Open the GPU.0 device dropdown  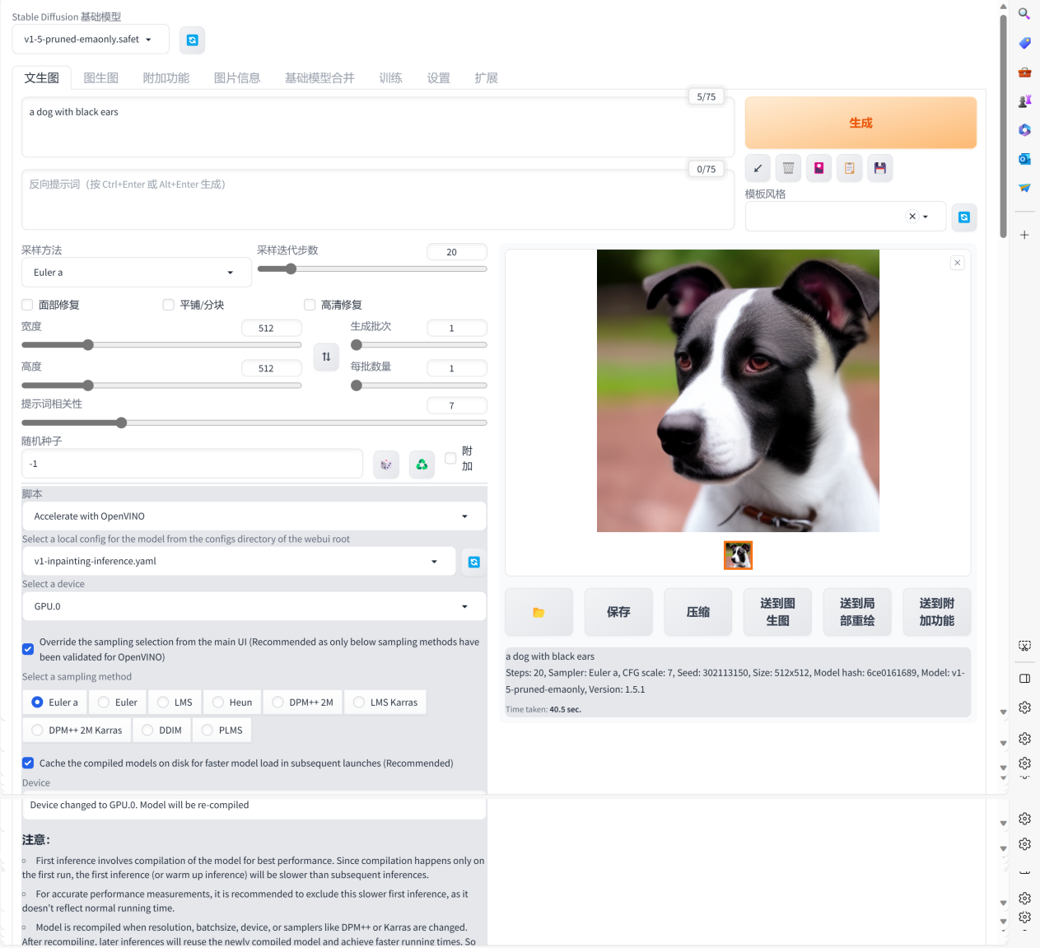tap(254, 606)
